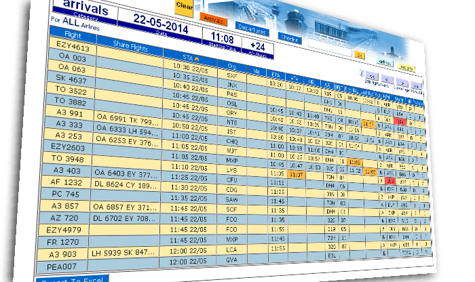
Task: Click the Flight column header
Action: pos(73,33)
